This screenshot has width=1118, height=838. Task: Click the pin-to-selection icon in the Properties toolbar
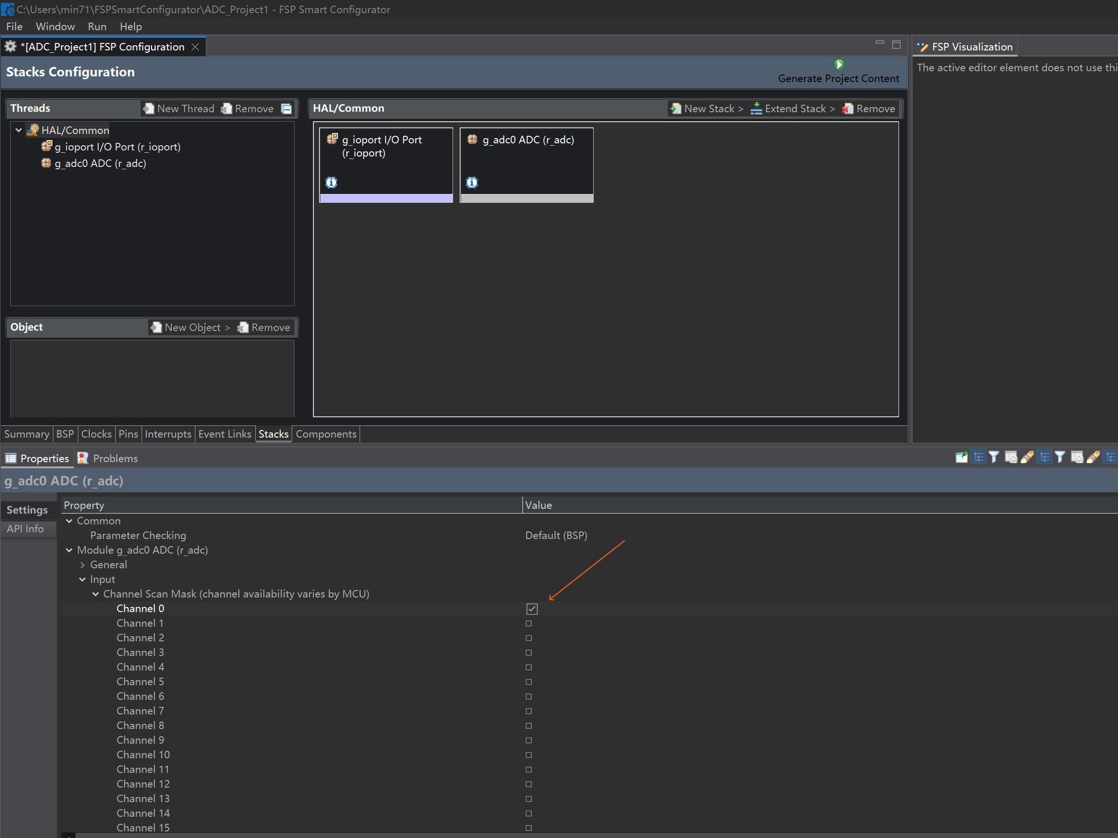coord(961,457)
